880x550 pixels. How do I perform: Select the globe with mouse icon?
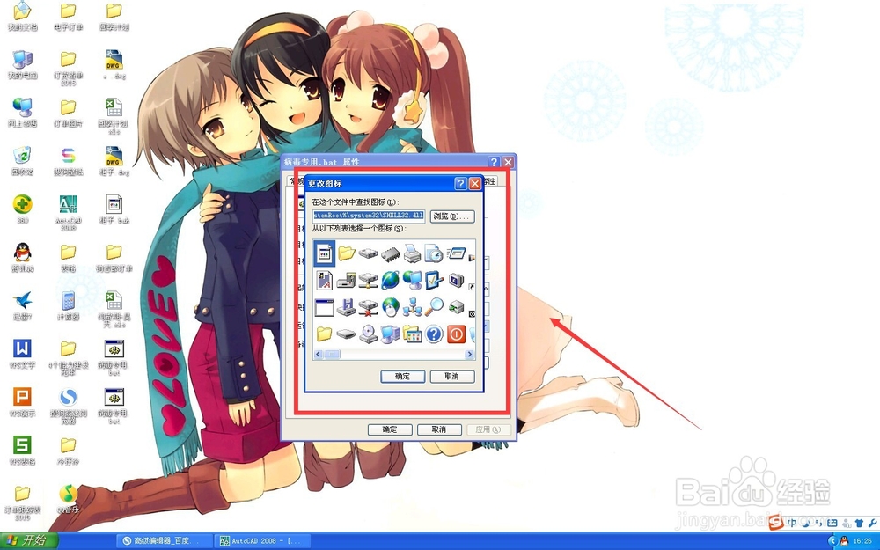click(390, 306)
